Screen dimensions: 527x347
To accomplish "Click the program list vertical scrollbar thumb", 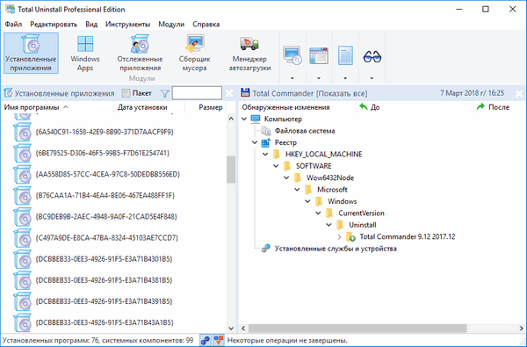I will [231, 170].
